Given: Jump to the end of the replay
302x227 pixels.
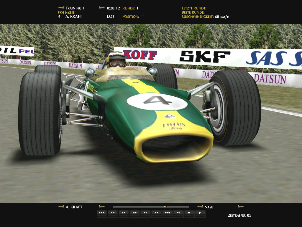Looking at the screenshot, I should pos(167,213).
